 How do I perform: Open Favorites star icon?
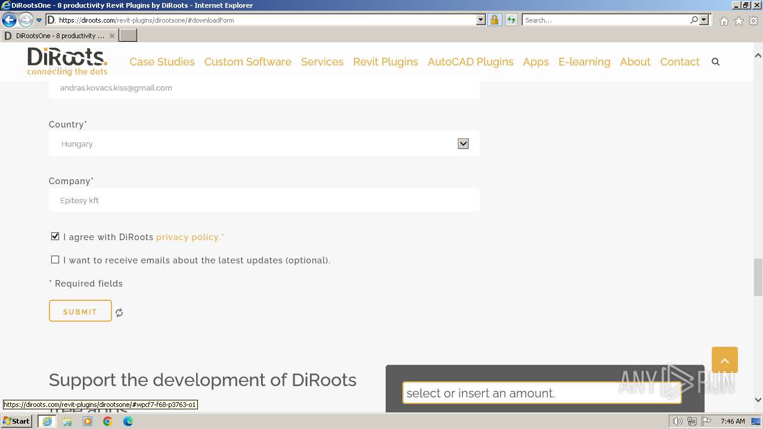[x=739, y=21]
